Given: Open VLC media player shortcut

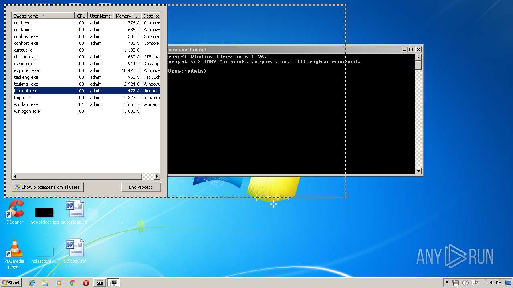Looking at the screenshot, I should coord(14,254).
